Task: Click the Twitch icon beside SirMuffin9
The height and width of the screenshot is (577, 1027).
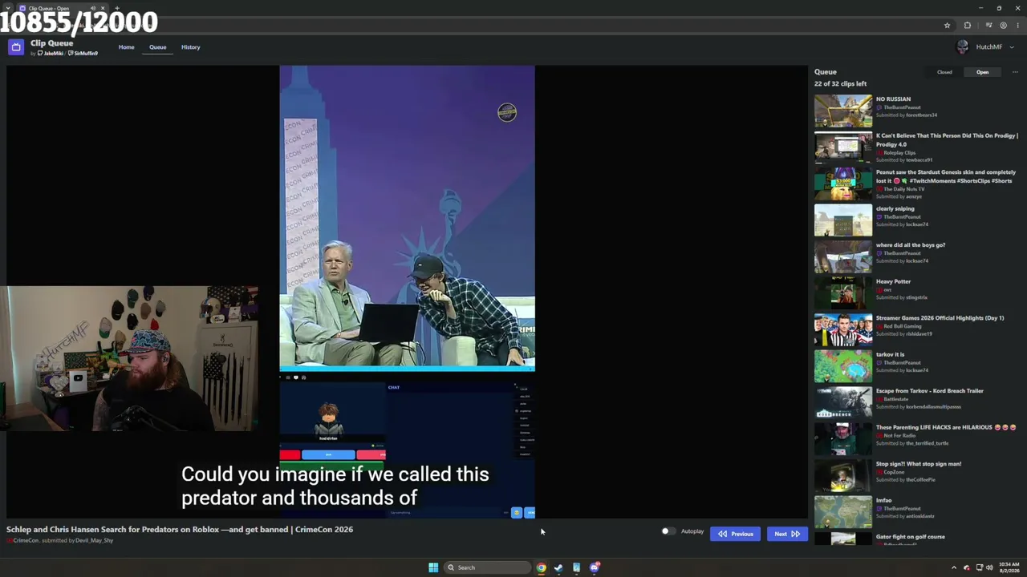Action: point(71,54)
